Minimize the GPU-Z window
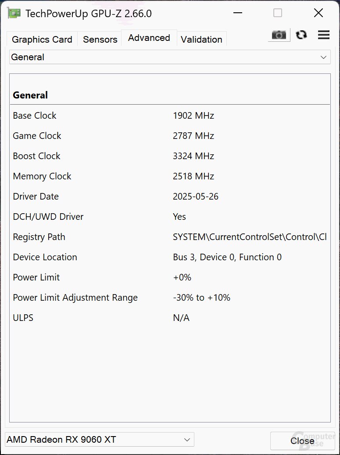This screenshot has height=455, width=340. [238, 13]
